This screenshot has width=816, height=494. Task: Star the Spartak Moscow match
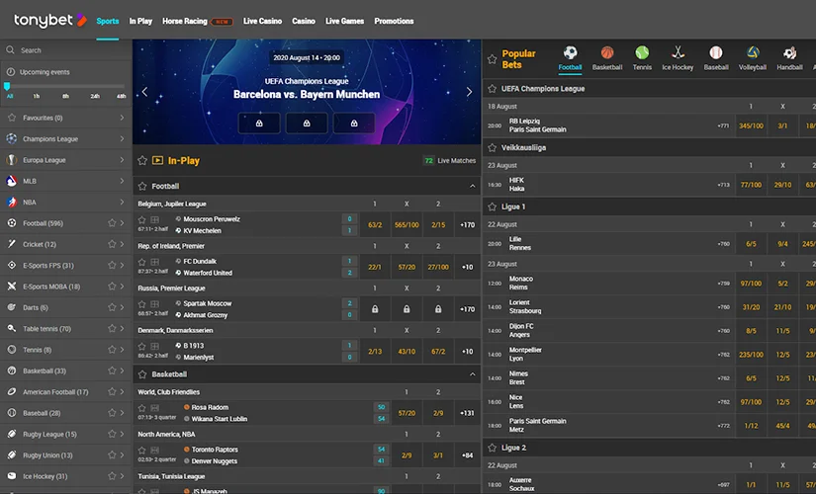tap(141, 304)
